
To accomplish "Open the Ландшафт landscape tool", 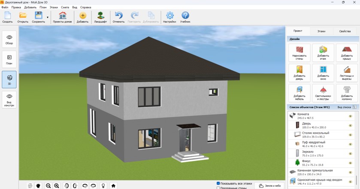I will (x=100, y=17).
